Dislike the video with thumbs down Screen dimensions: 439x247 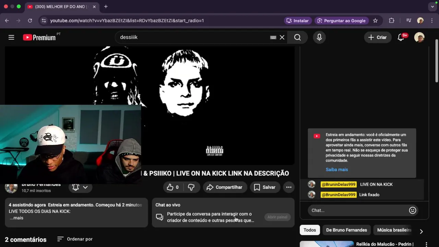coord(191,187)
